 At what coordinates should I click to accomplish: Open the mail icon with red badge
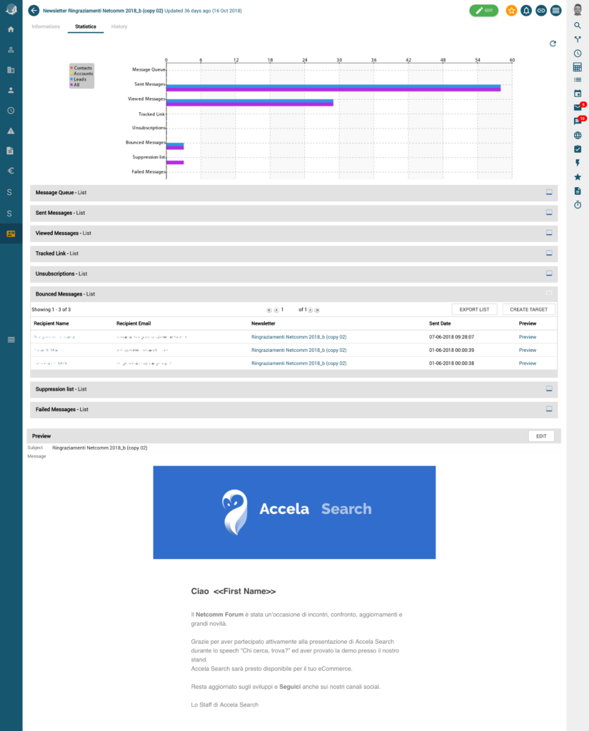(x=578, y=108)
